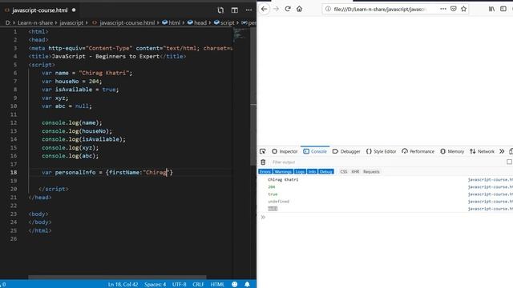
Task: Click breadcrumb 'script' symbol
Action: pos(224,22)
